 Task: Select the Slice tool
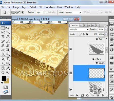8,36
